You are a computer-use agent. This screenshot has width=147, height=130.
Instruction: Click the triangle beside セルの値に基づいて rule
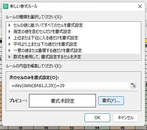coord(9,25)
